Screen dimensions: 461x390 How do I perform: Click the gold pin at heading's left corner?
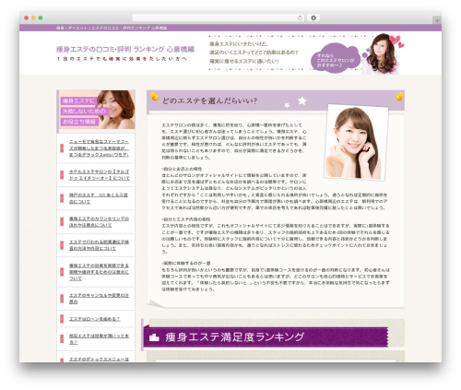pos(154,97)
